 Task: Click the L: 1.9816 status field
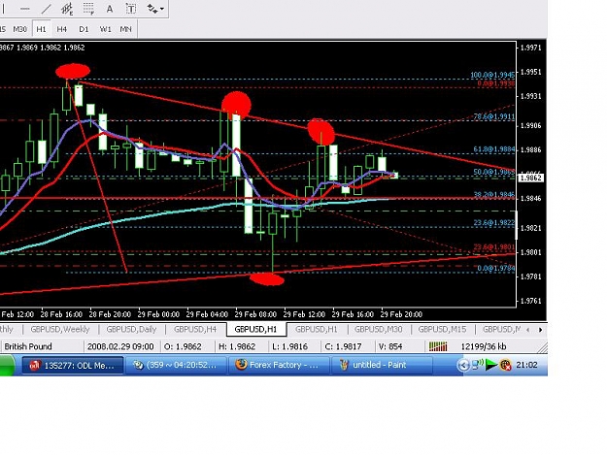point(290,346)
